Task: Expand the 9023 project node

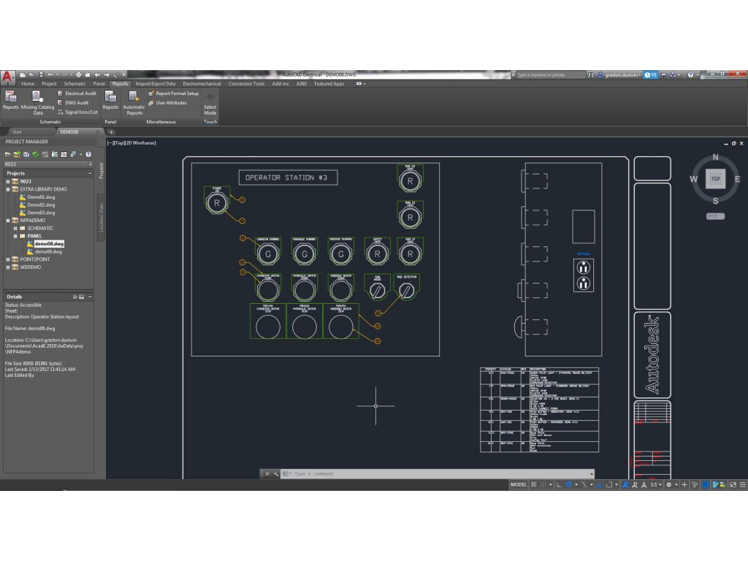Action: [7, 182]
